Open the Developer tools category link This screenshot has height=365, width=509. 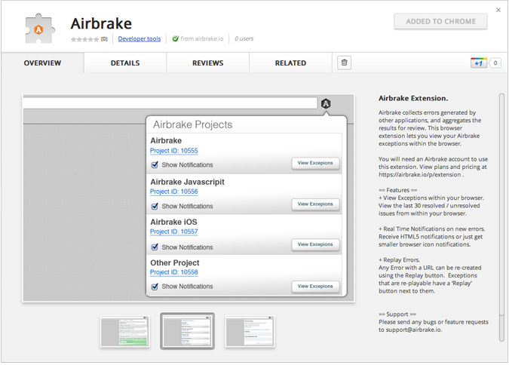(140, 38)
